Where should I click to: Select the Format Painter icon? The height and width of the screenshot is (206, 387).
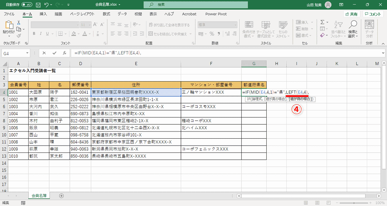(18, 35)
